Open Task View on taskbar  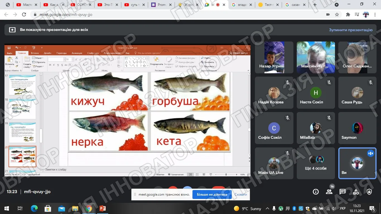tap(20, 208)
